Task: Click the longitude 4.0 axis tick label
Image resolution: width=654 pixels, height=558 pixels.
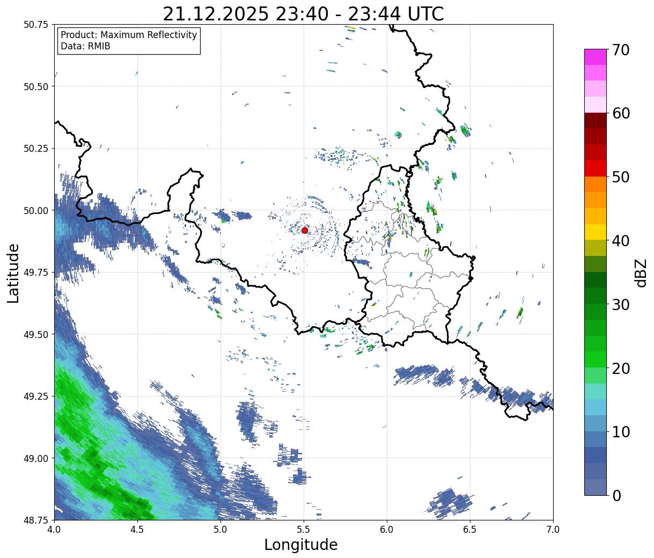Action: 54,530
